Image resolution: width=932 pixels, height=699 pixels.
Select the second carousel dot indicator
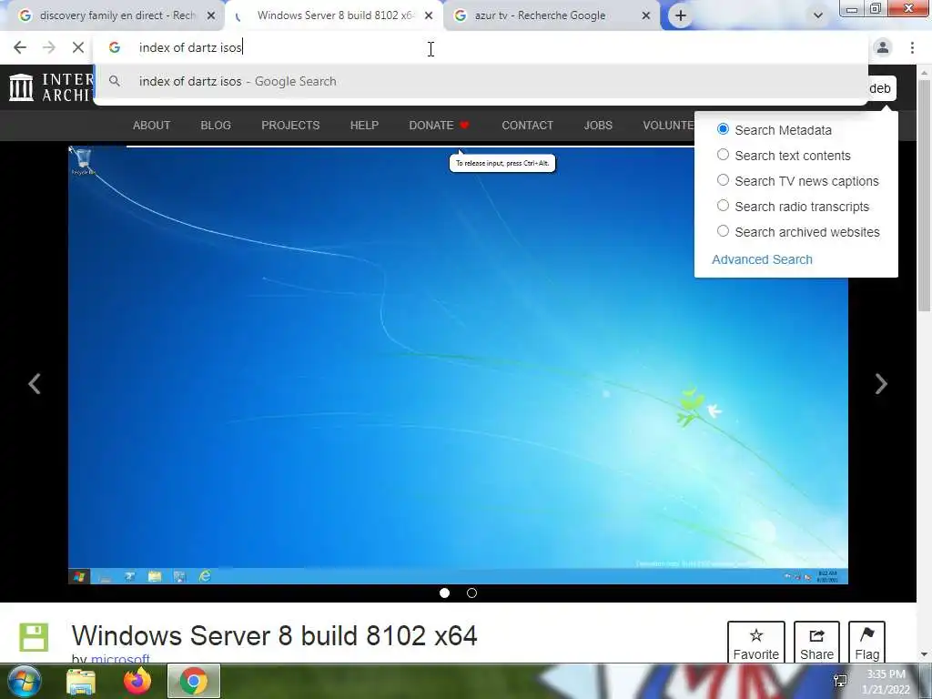click(x=472, y=593)
